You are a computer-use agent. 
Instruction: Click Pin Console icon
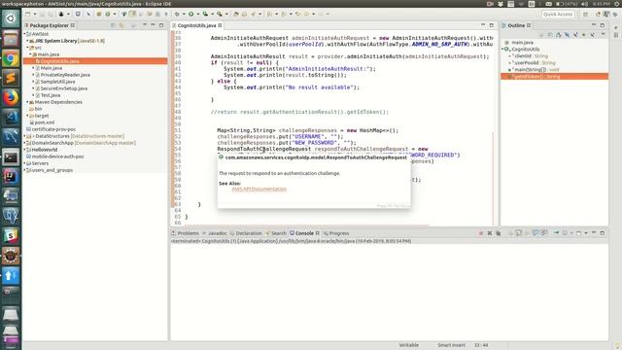pos(556,233)
